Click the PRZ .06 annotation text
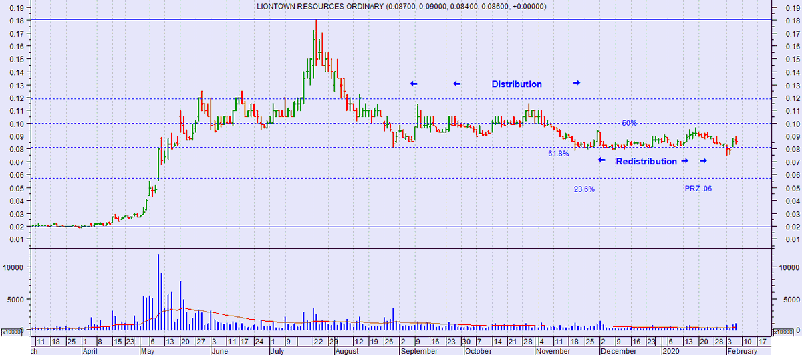The image size is (802, 355). click(698, 189)
